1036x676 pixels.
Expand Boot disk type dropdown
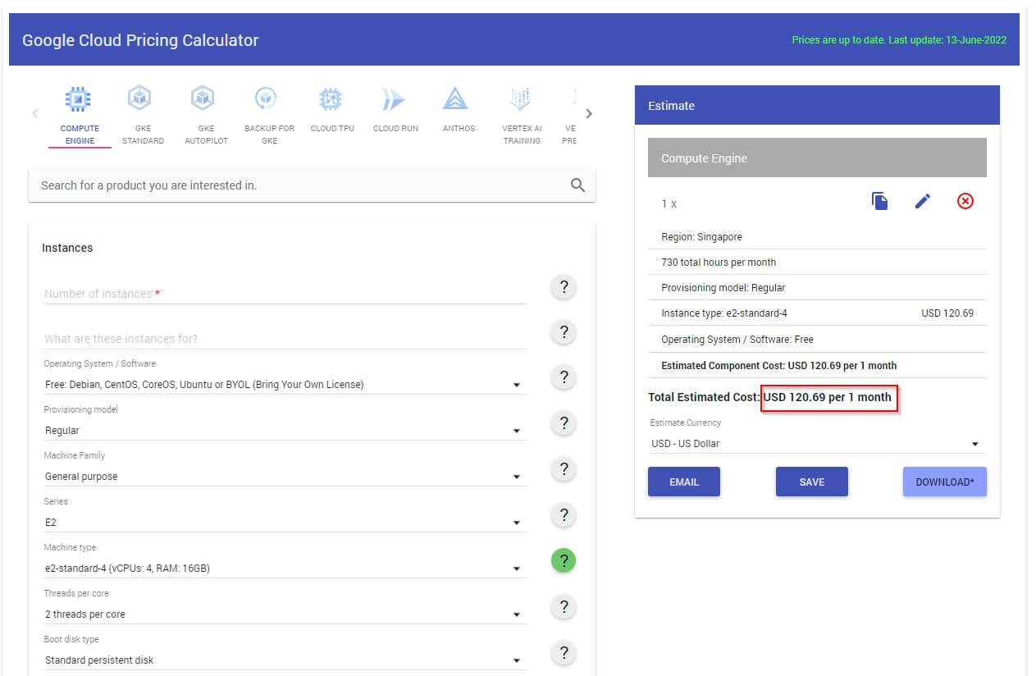click(x=285, y=660)
